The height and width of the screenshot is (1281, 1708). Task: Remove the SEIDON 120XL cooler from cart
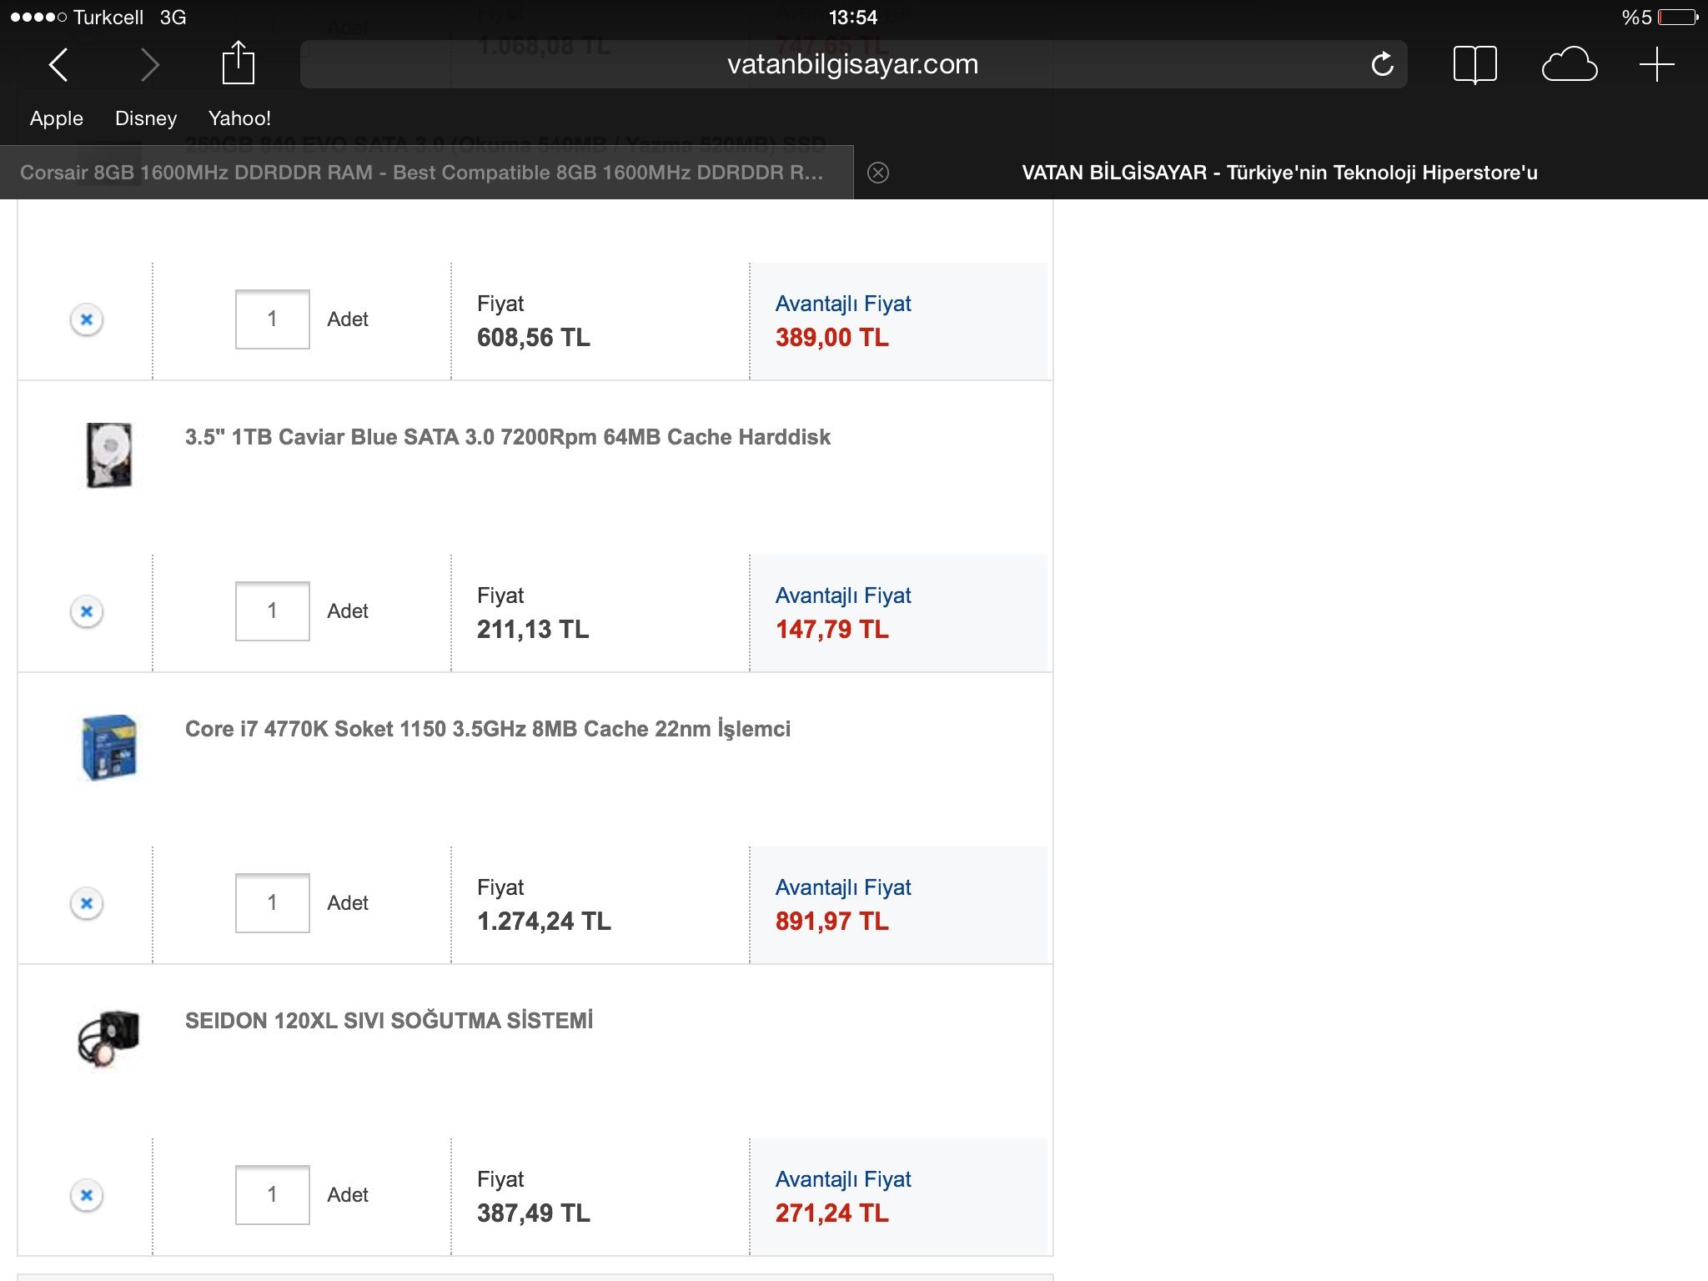[x=87, y=1195]
